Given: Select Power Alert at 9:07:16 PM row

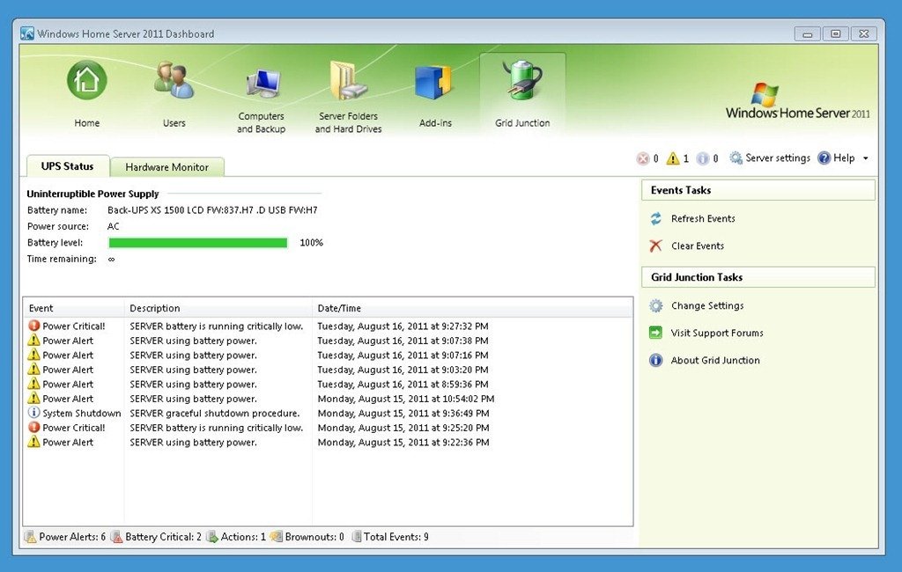Looking at the screenshot, I should pos(328,356).
